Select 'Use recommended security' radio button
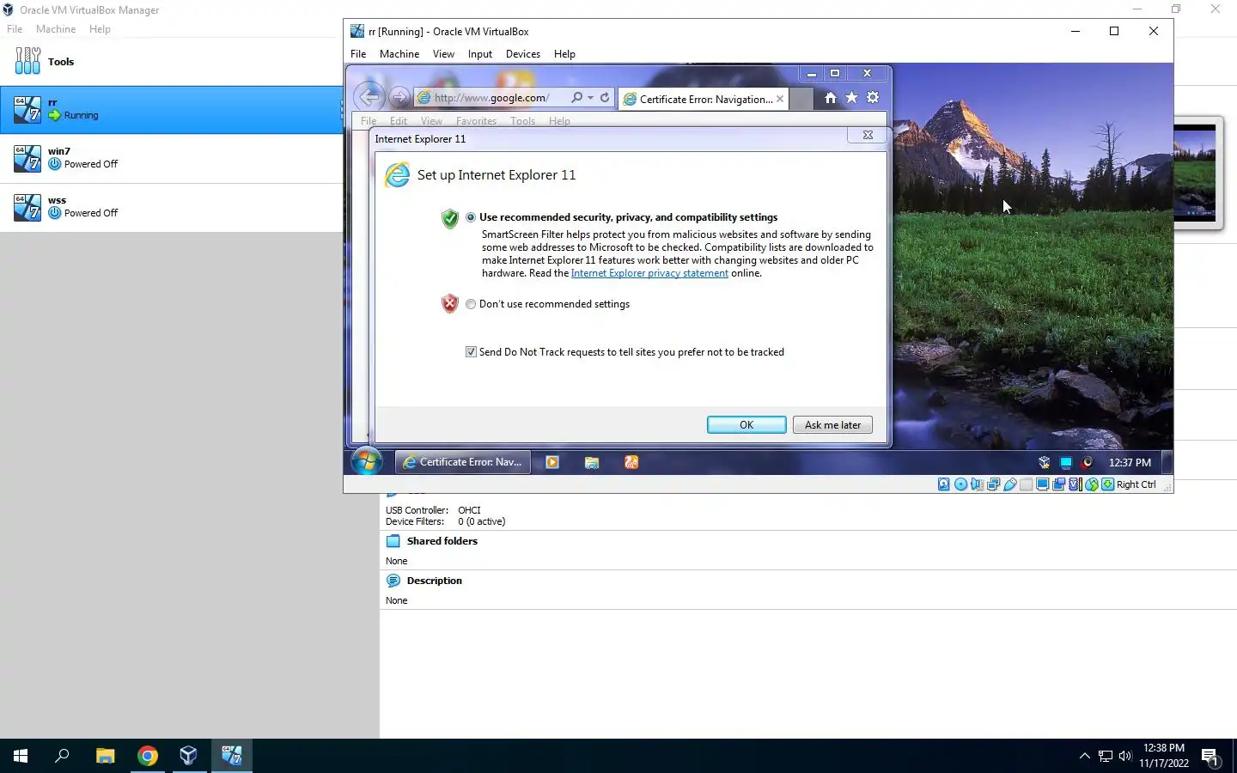This screenshot has height=773, width=1237. coord(471,217)
